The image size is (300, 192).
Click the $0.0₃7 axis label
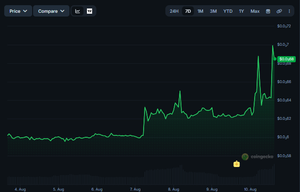(x=283, y=44)
